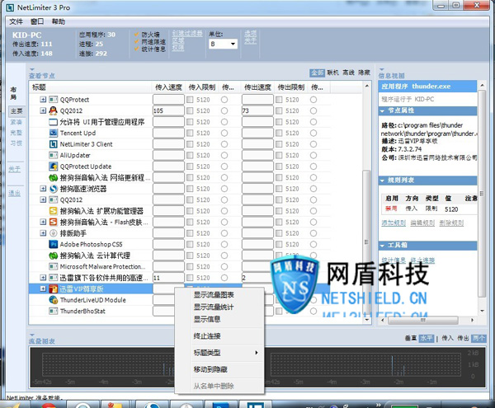Click the 迅雷旗下各软件共用 row icon
Image resolution: width=495 pixels, height=408 pixels.
54,278
